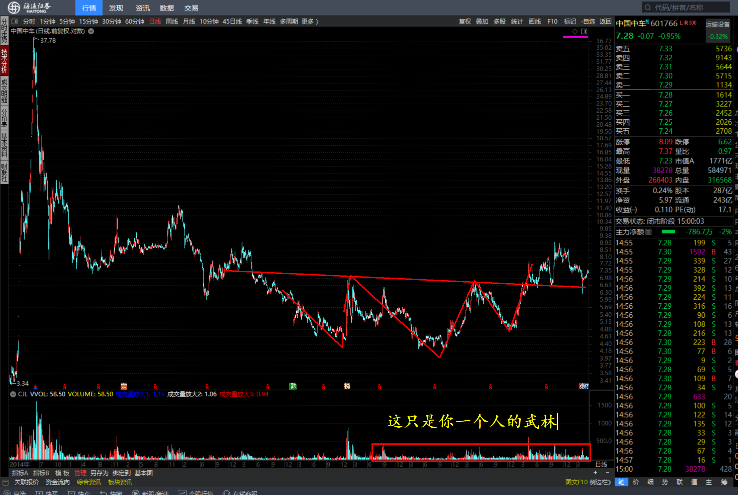Click the 标记 mark button

click(570, 21)
